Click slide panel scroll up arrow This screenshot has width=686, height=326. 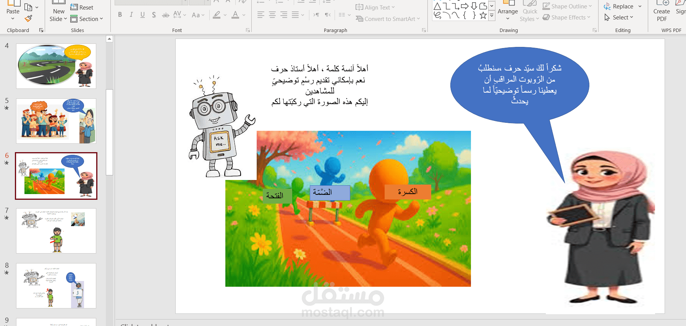coord(109,39)
